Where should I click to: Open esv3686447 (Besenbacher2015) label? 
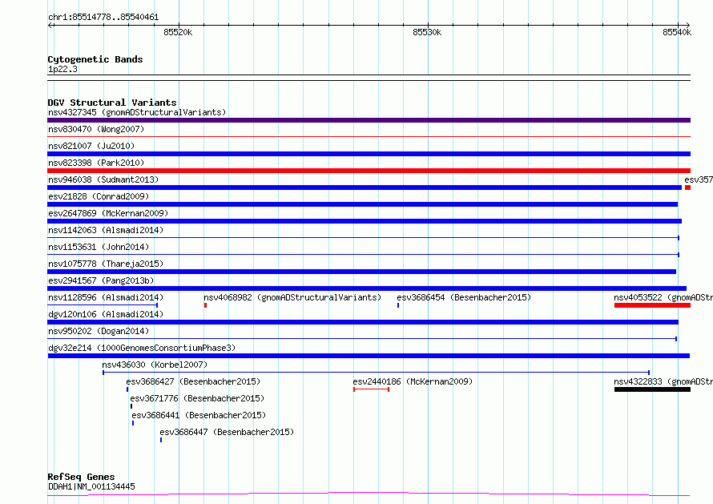point(227,432)
